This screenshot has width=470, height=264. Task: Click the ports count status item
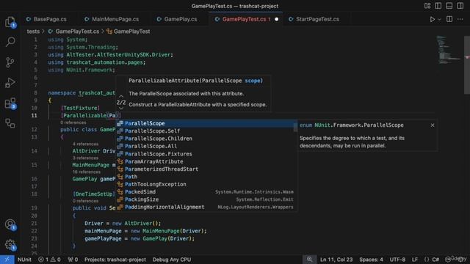(73, 260)
